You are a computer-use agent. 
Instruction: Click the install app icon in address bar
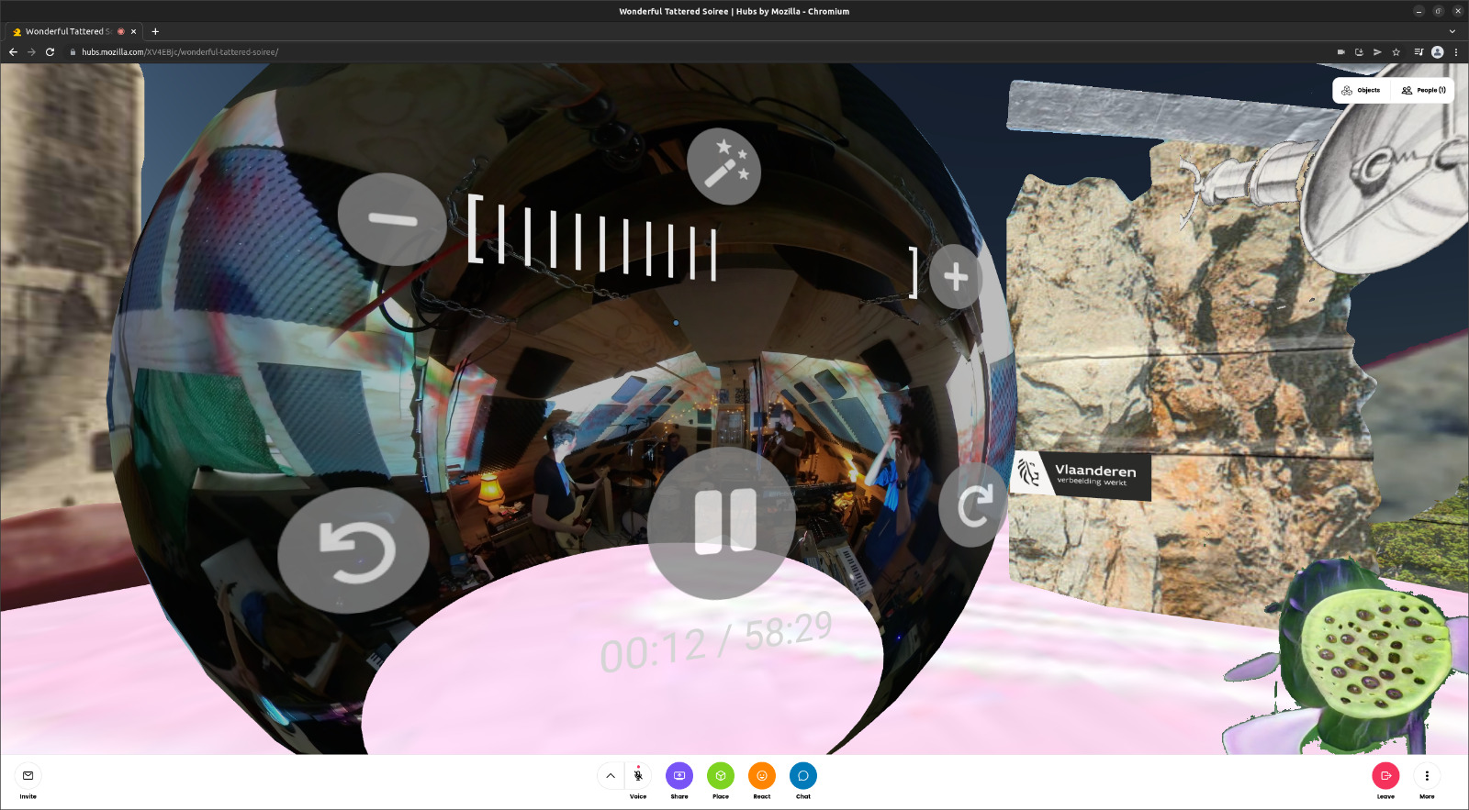pyautogui.click(x=1359, y=52)
